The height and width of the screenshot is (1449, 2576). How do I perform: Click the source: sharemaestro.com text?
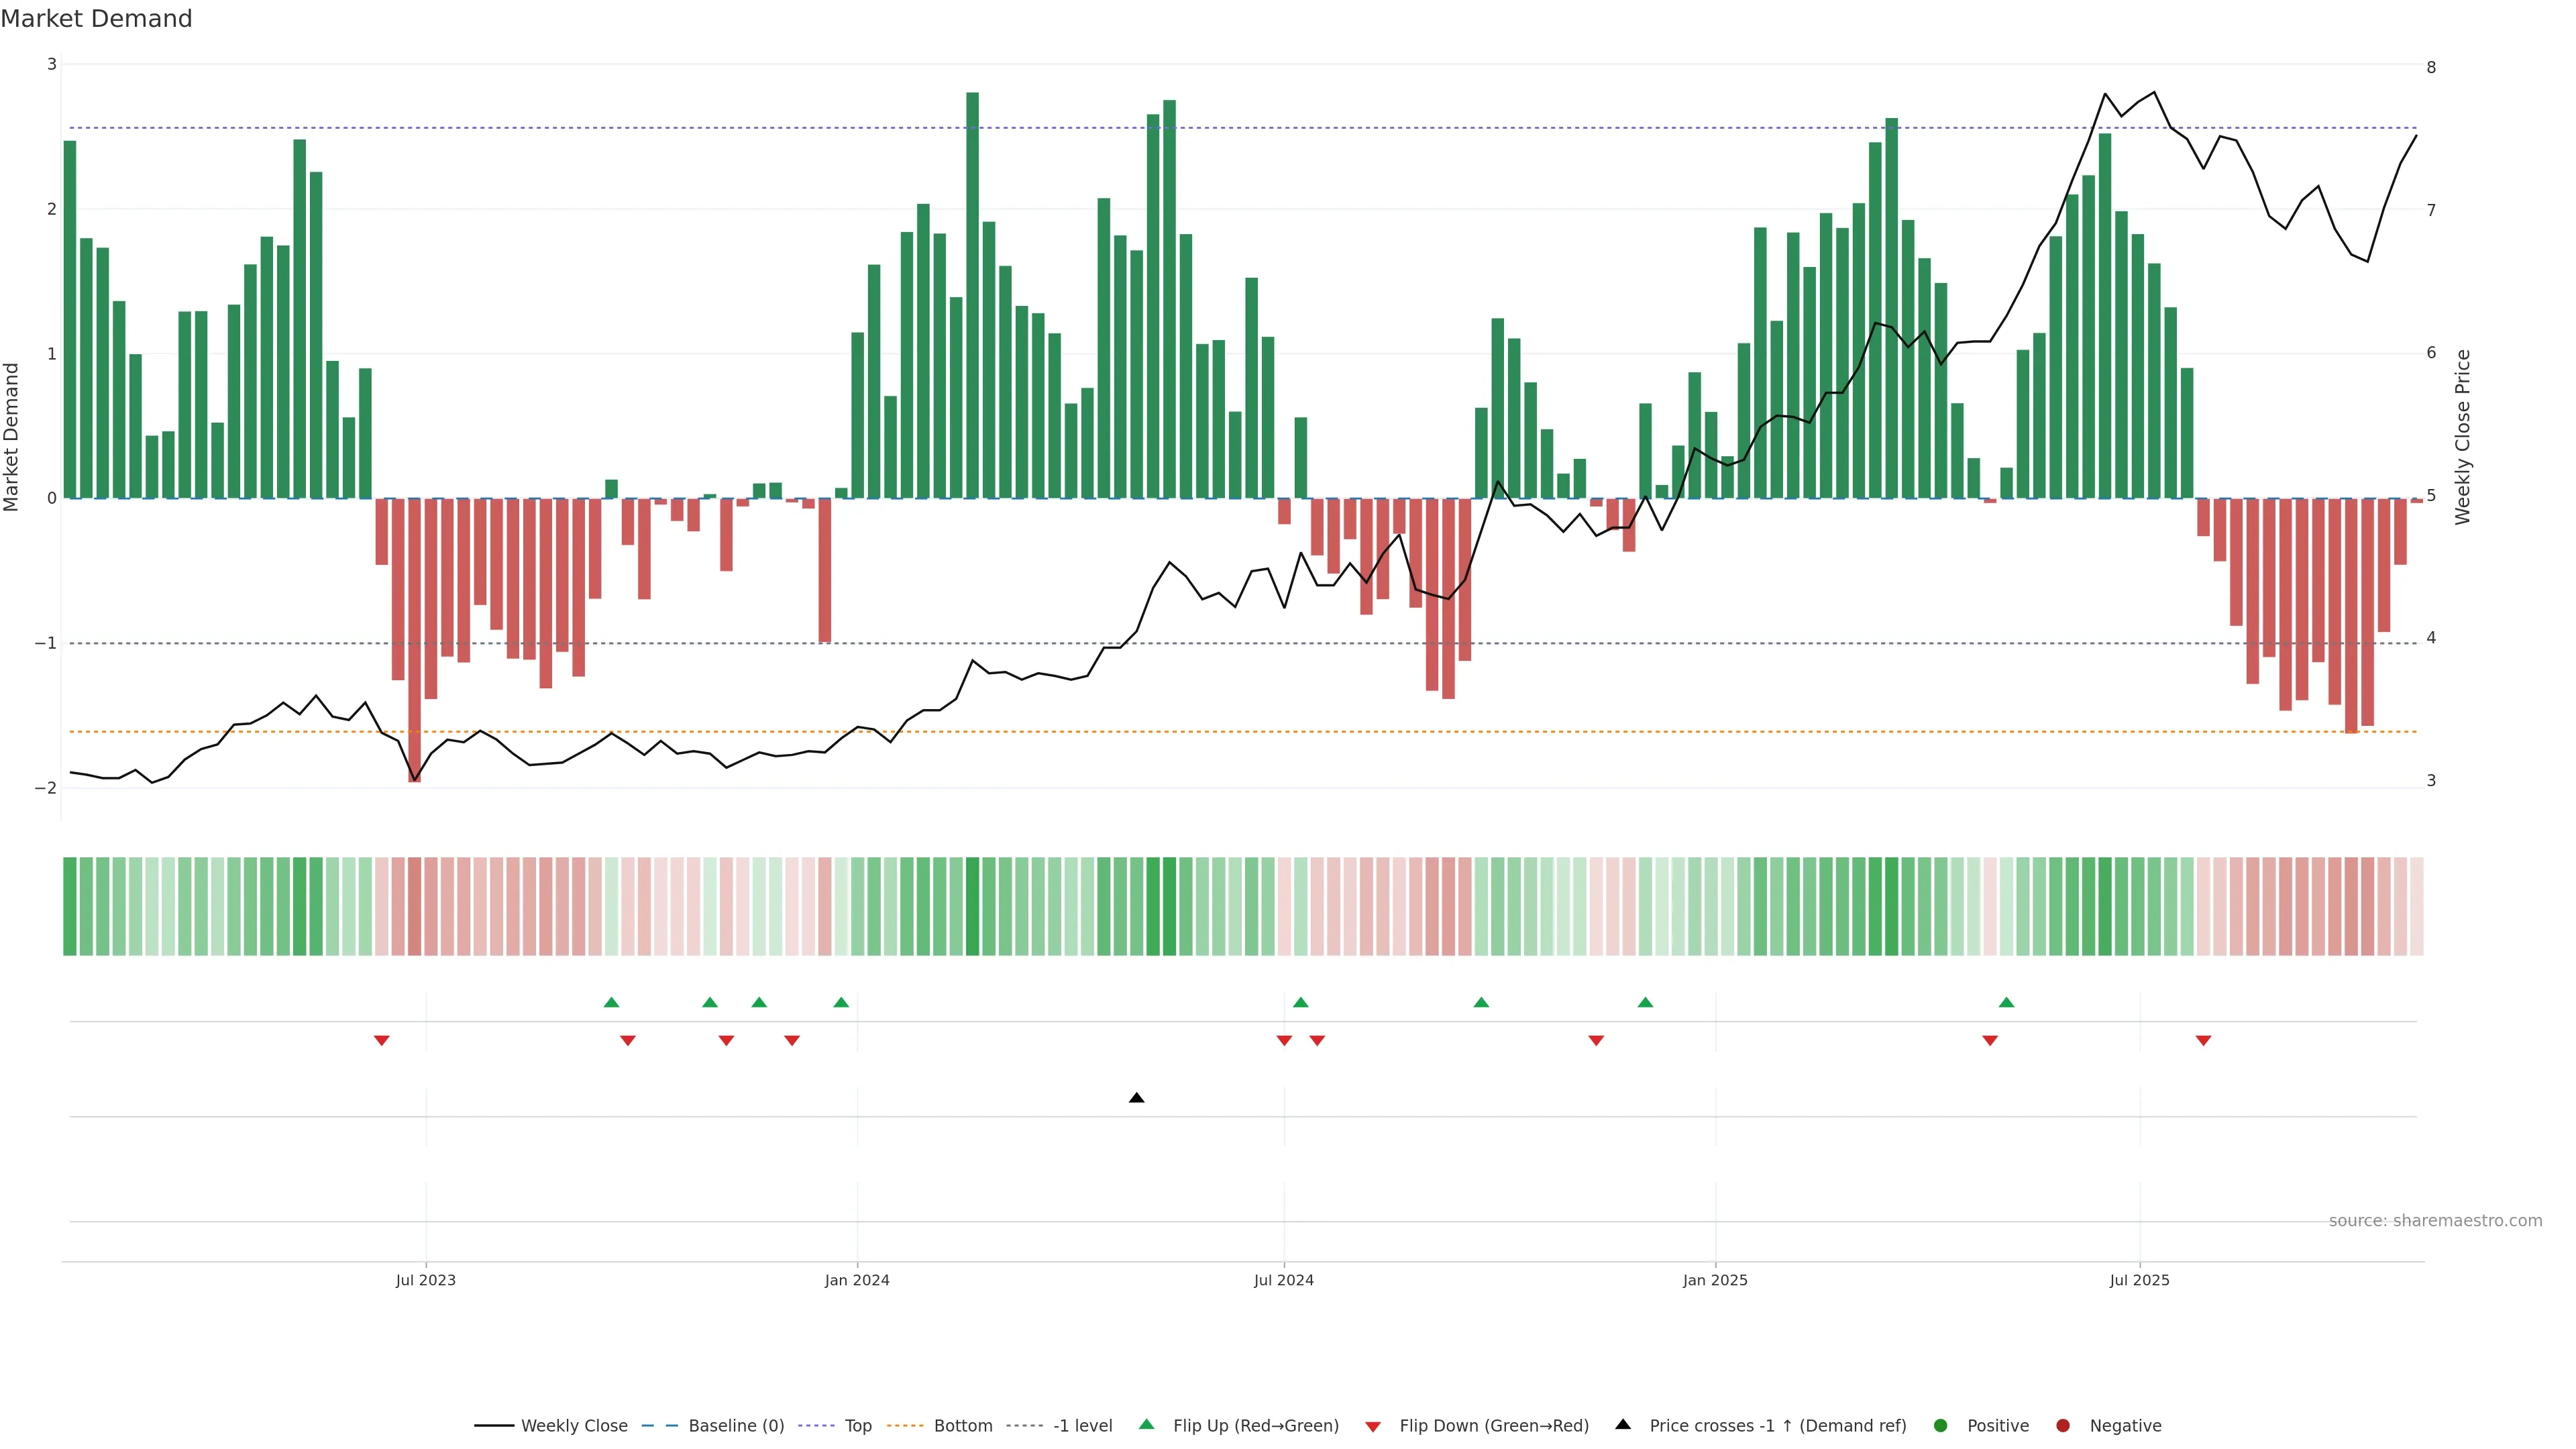coord(2435,1221)
